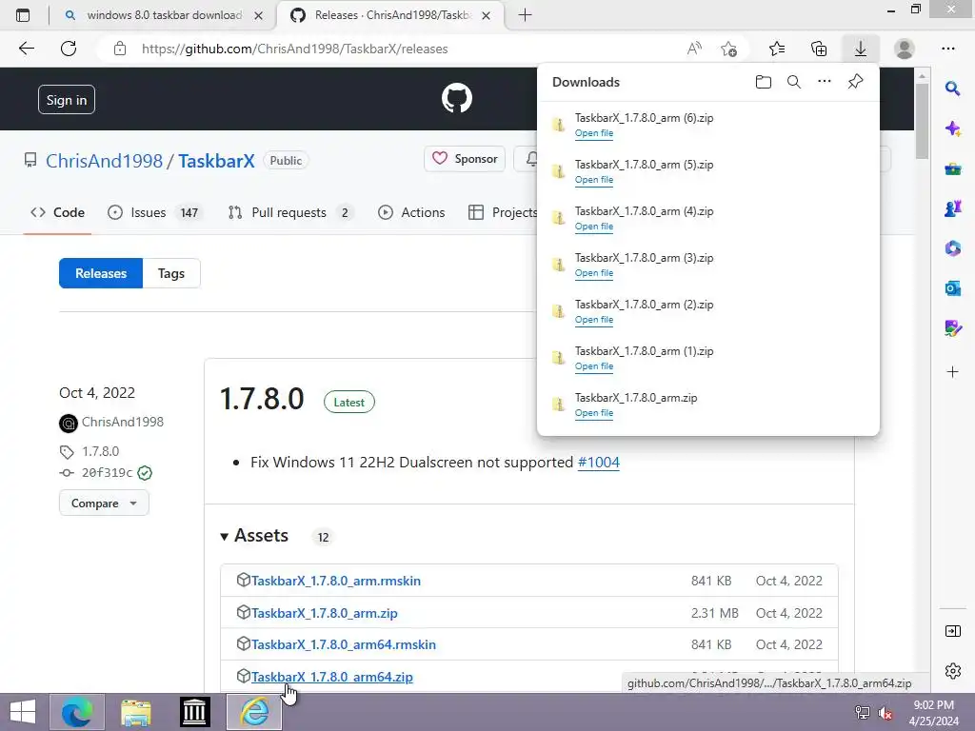Switch to the windows 8.0 taskbar download tab

(164, 15)
